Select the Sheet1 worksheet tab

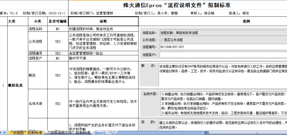100,133
